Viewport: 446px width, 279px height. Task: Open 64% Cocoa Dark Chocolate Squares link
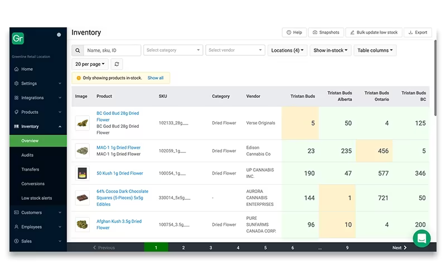click(x=122, y=198)
